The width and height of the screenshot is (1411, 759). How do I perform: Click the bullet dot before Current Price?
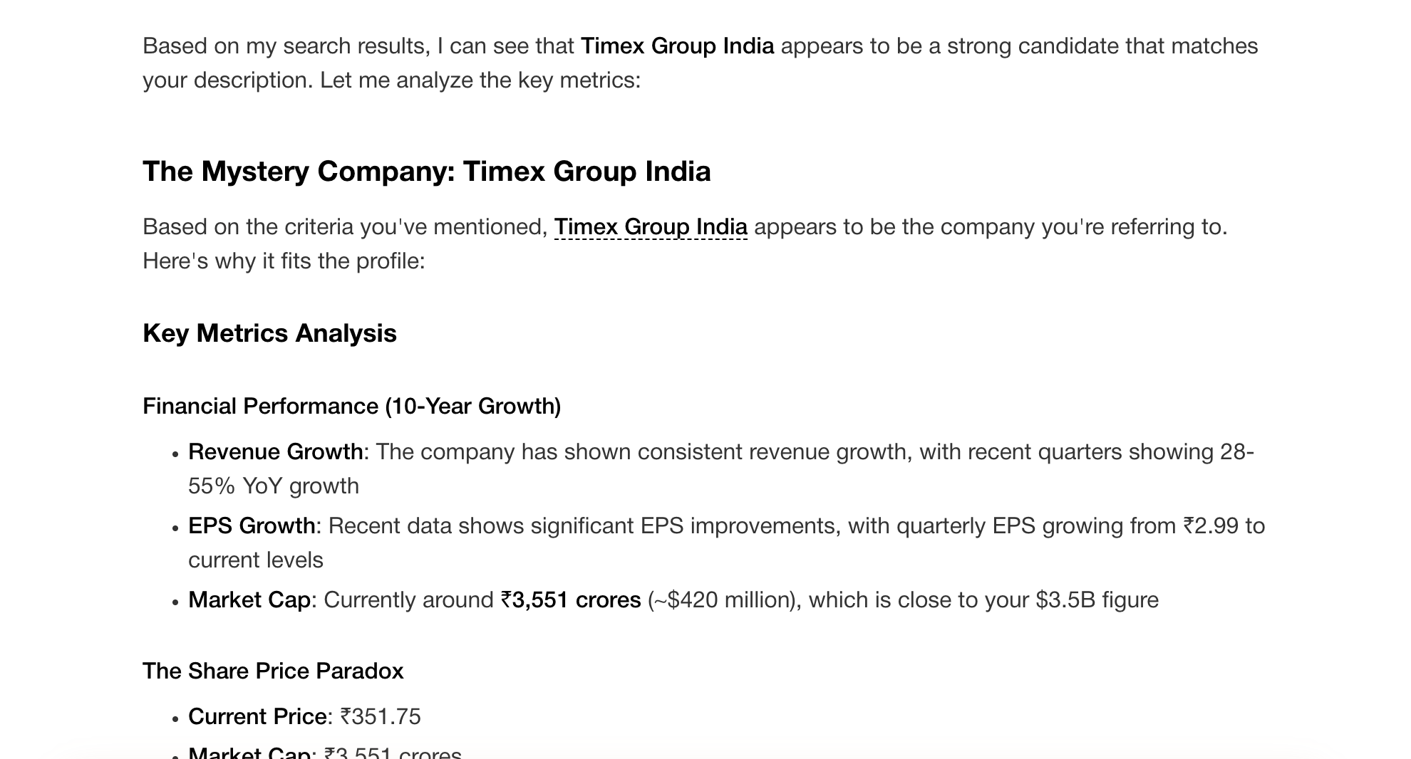175,719
